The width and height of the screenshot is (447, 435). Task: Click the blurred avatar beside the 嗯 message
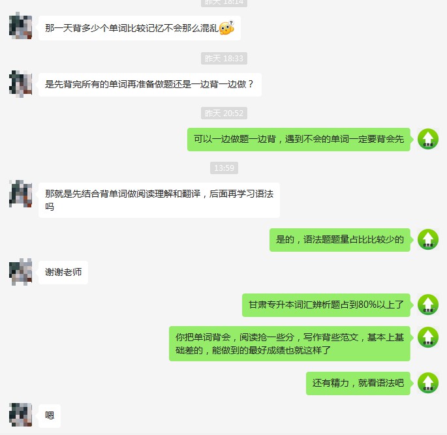pos(20,415)
